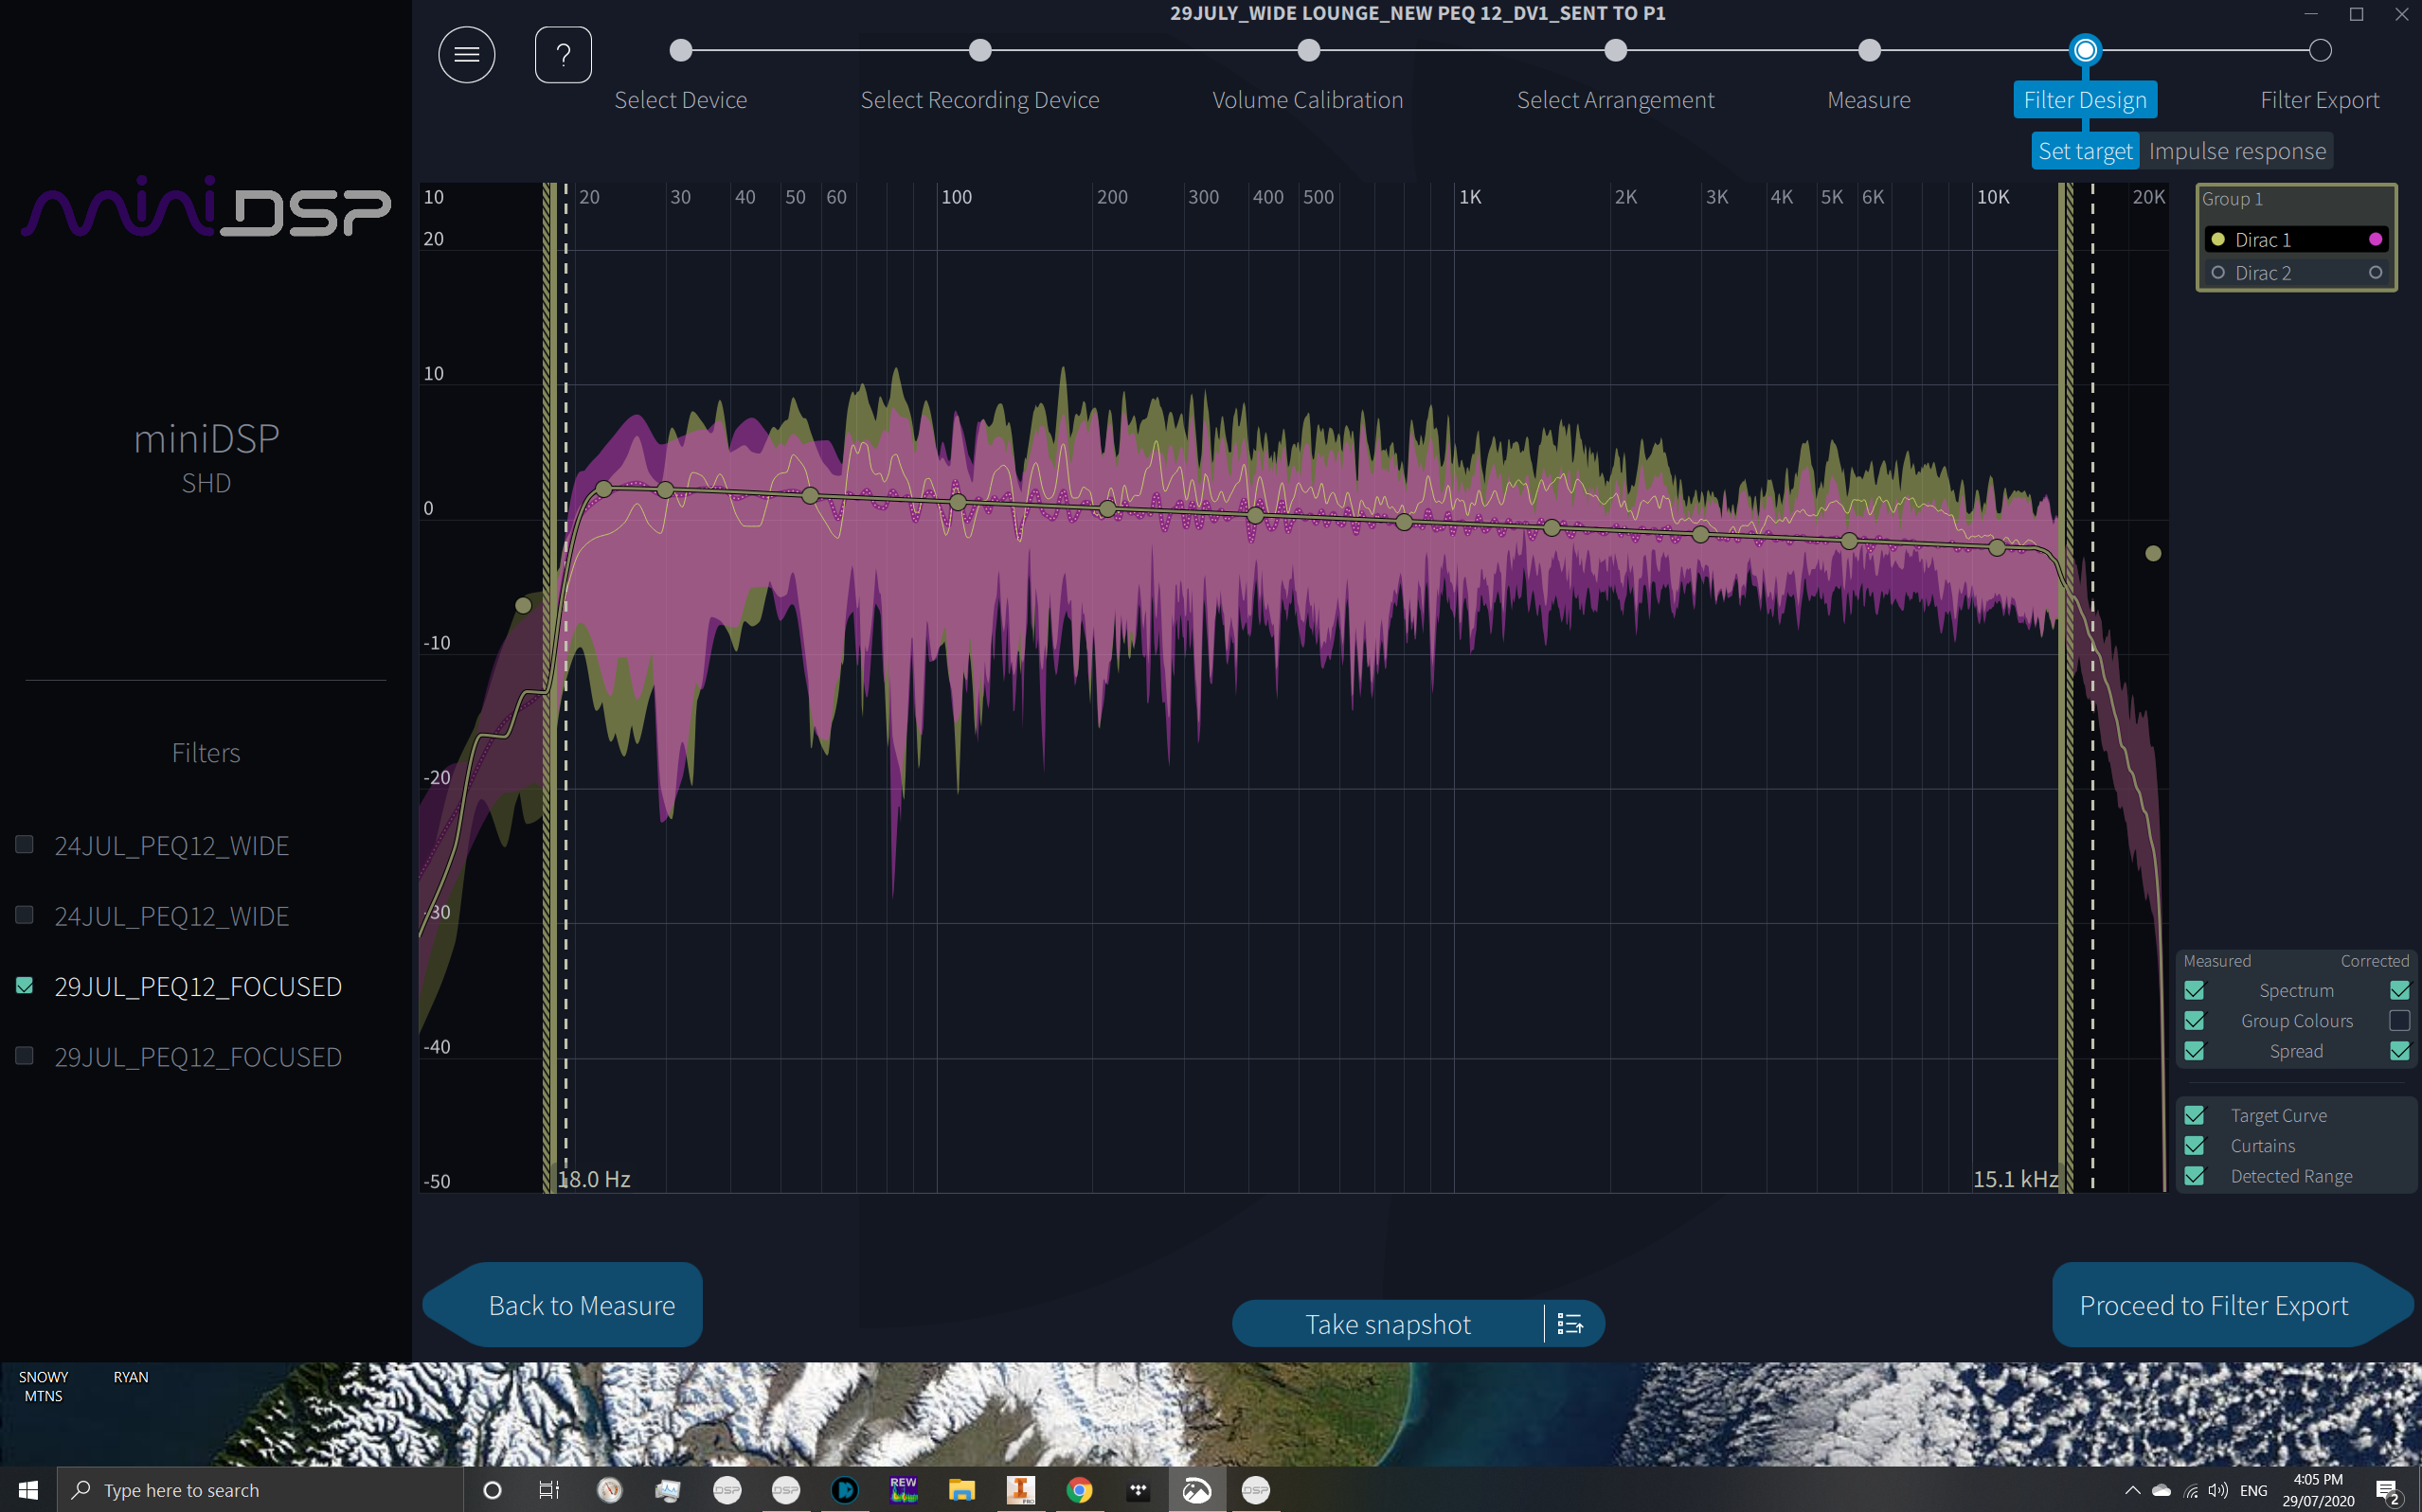This screenshot has width=2422, height=1512.
Task: Open the help question mark button
Action: tap(564, 54)
